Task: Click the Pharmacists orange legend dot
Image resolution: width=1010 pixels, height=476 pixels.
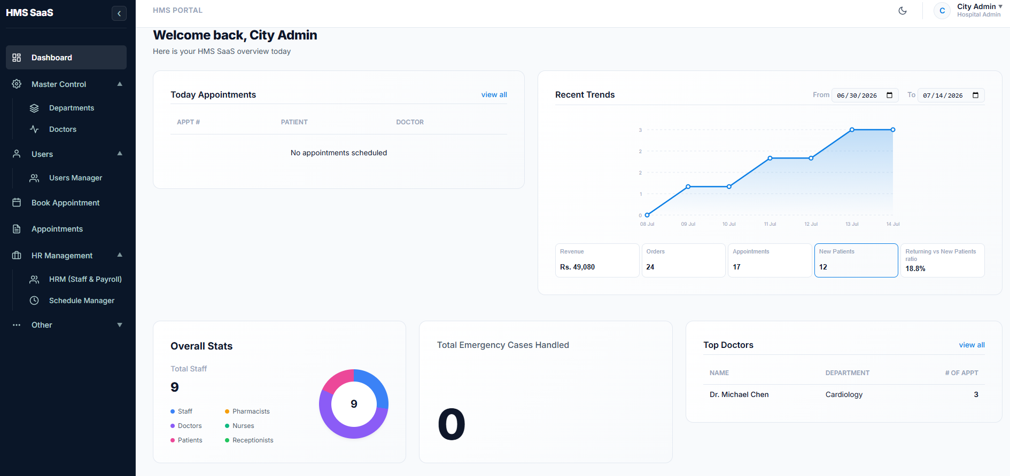Action: 227,411
